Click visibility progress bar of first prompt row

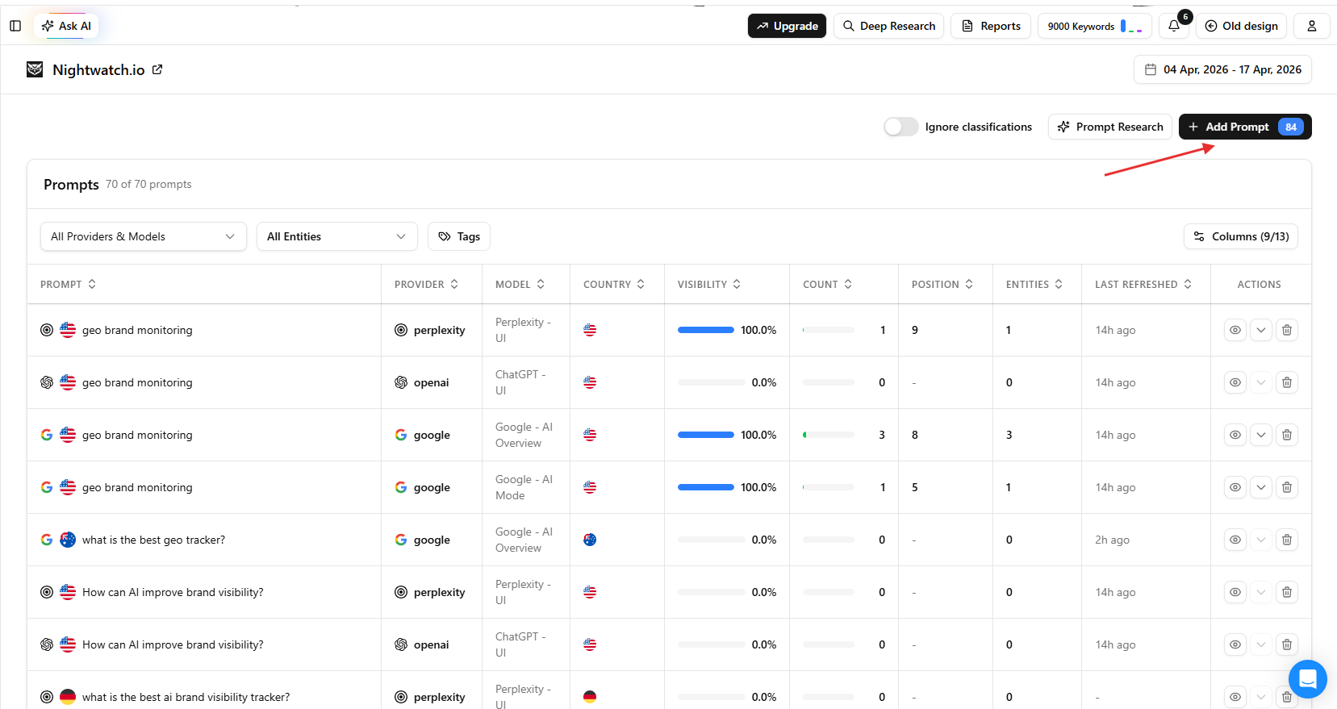pos(706,330)
